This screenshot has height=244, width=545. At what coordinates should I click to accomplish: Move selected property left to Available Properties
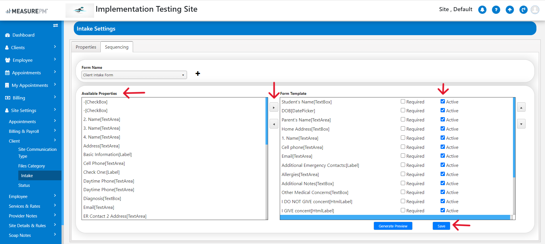[274, 124]
